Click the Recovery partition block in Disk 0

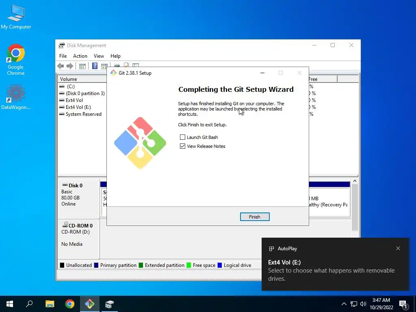329,202
